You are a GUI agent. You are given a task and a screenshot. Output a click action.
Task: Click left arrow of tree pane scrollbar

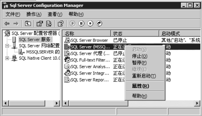tap(5, 103)
